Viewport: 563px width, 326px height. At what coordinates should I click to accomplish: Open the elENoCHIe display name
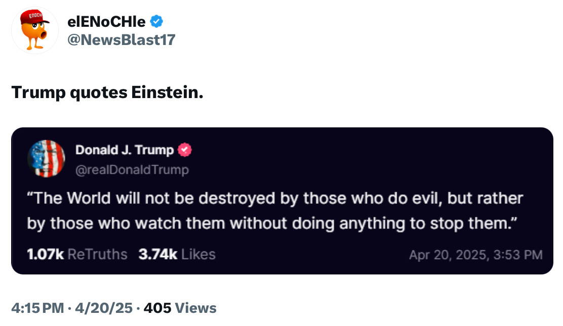coord(106,22)
